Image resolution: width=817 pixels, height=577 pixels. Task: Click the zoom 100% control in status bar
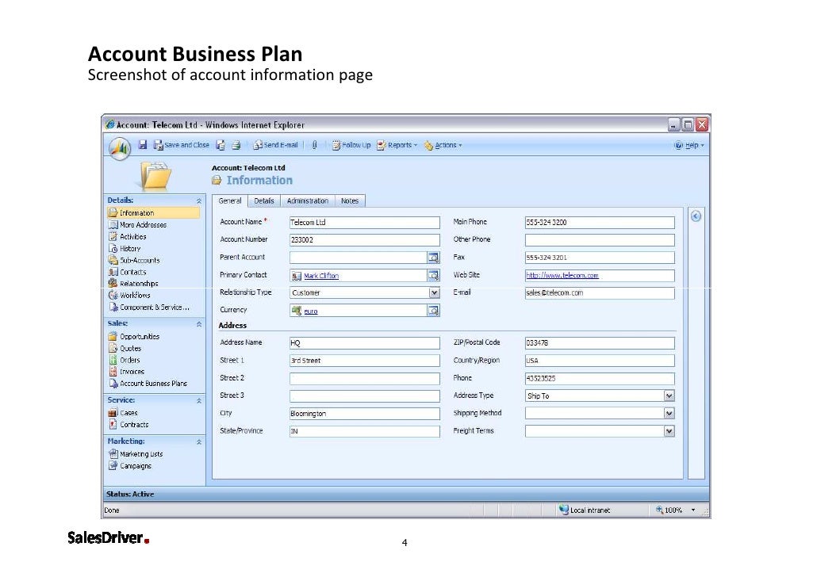tap(675, 510)
